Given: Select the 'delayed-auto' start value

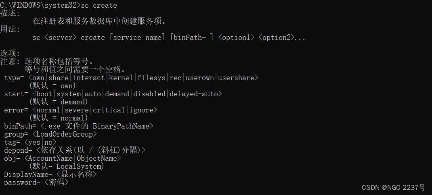Looking at the screenshot, I should click(x=194, y=94).
